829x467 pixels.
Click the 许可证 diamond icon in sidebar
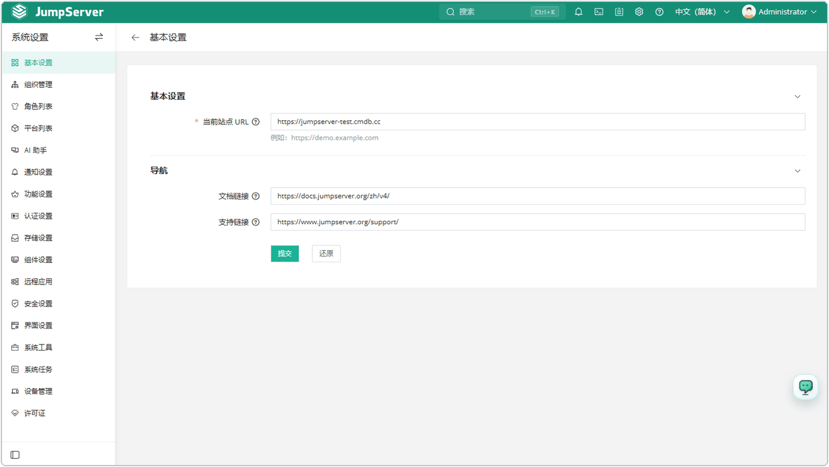[15, 413]
